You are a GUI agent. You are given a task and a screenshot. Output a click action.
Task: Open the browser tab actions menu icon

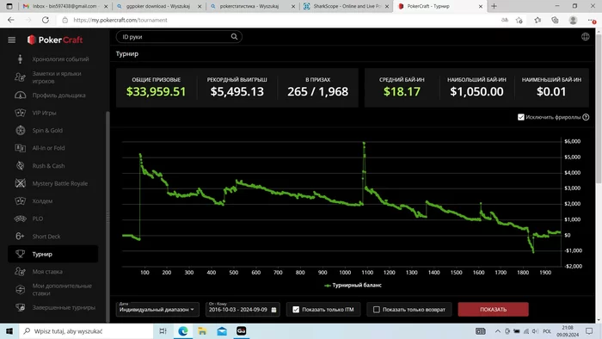coord(9,6)
